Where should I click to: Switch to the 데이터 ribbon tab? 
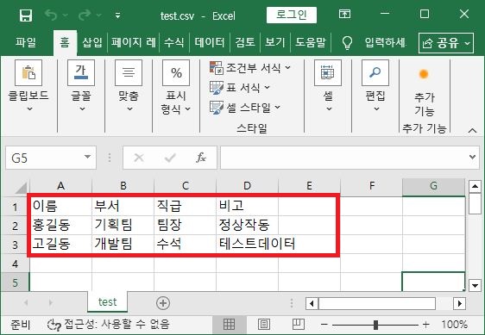[x=210, y=42]
